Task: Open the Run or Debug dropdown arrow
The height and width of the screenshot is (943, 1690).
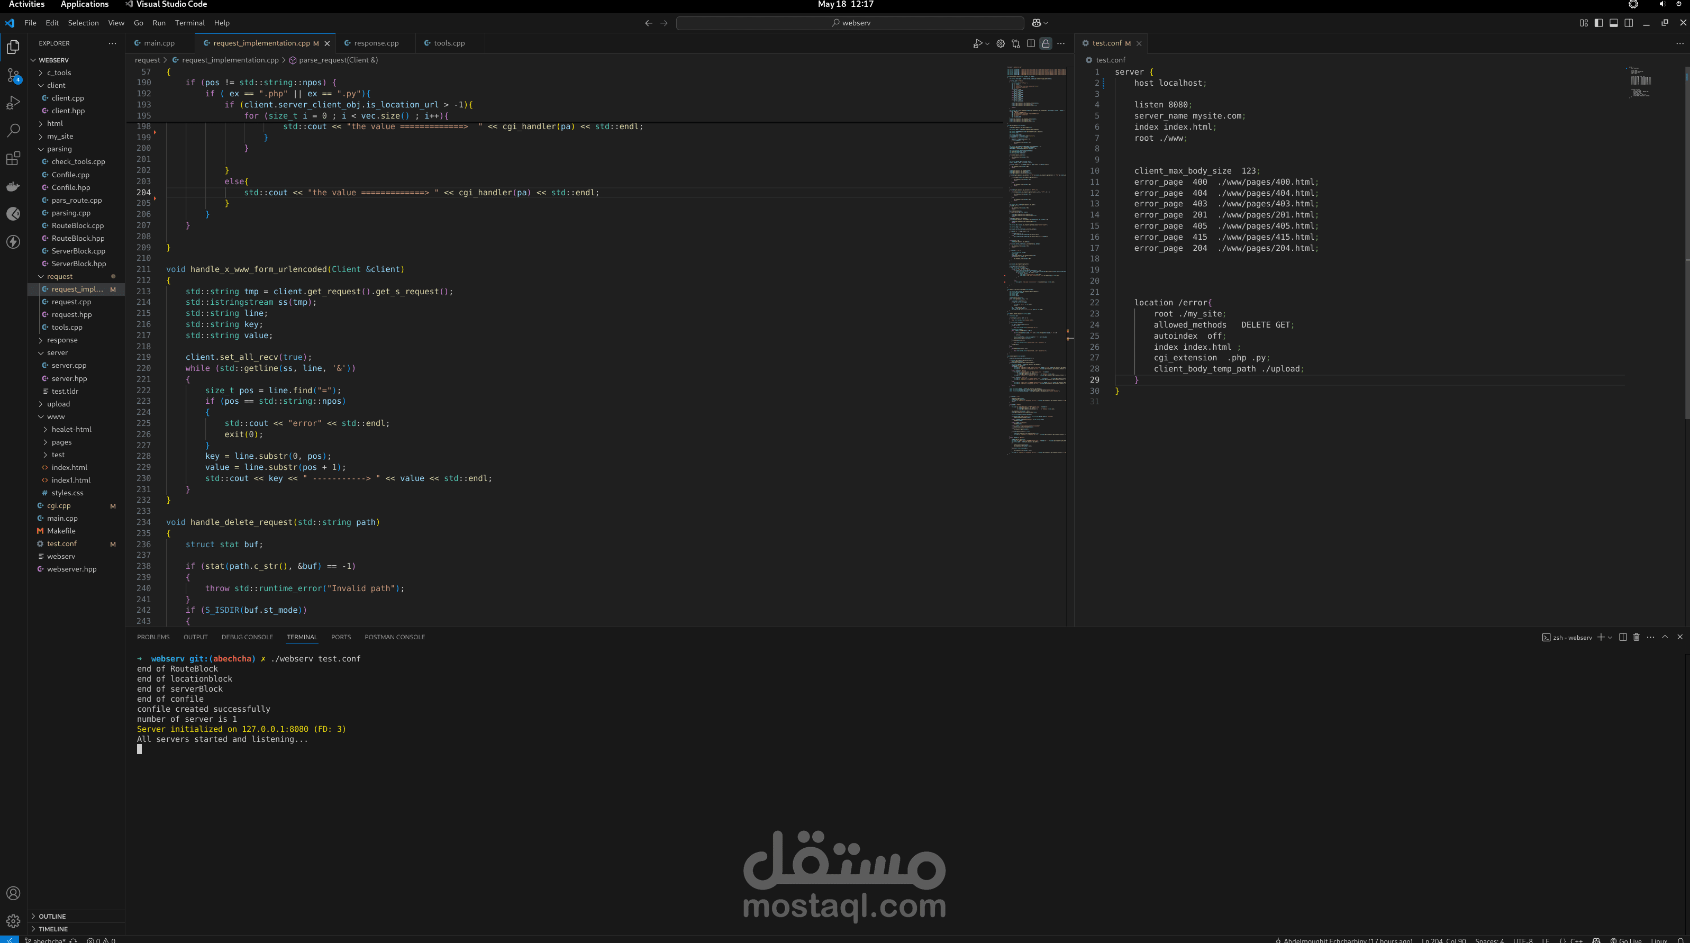Action: (987, 43)
